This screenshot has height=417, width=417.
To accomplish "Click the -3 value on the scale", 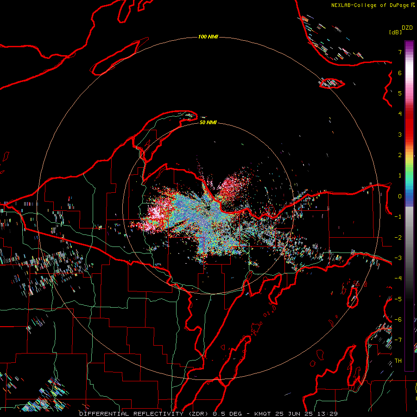I will pos(398,258).
